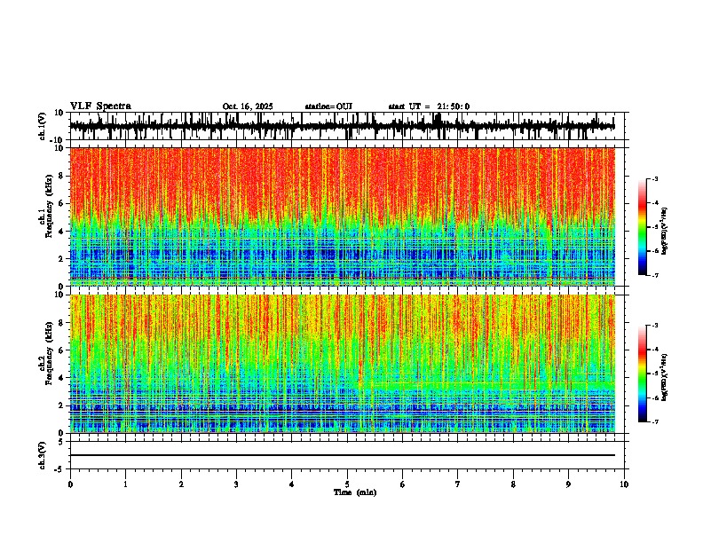Click the '8' kHz tick on ch.1 spectrogram
The image size is (703, 543).
click(x=62, y=176)
